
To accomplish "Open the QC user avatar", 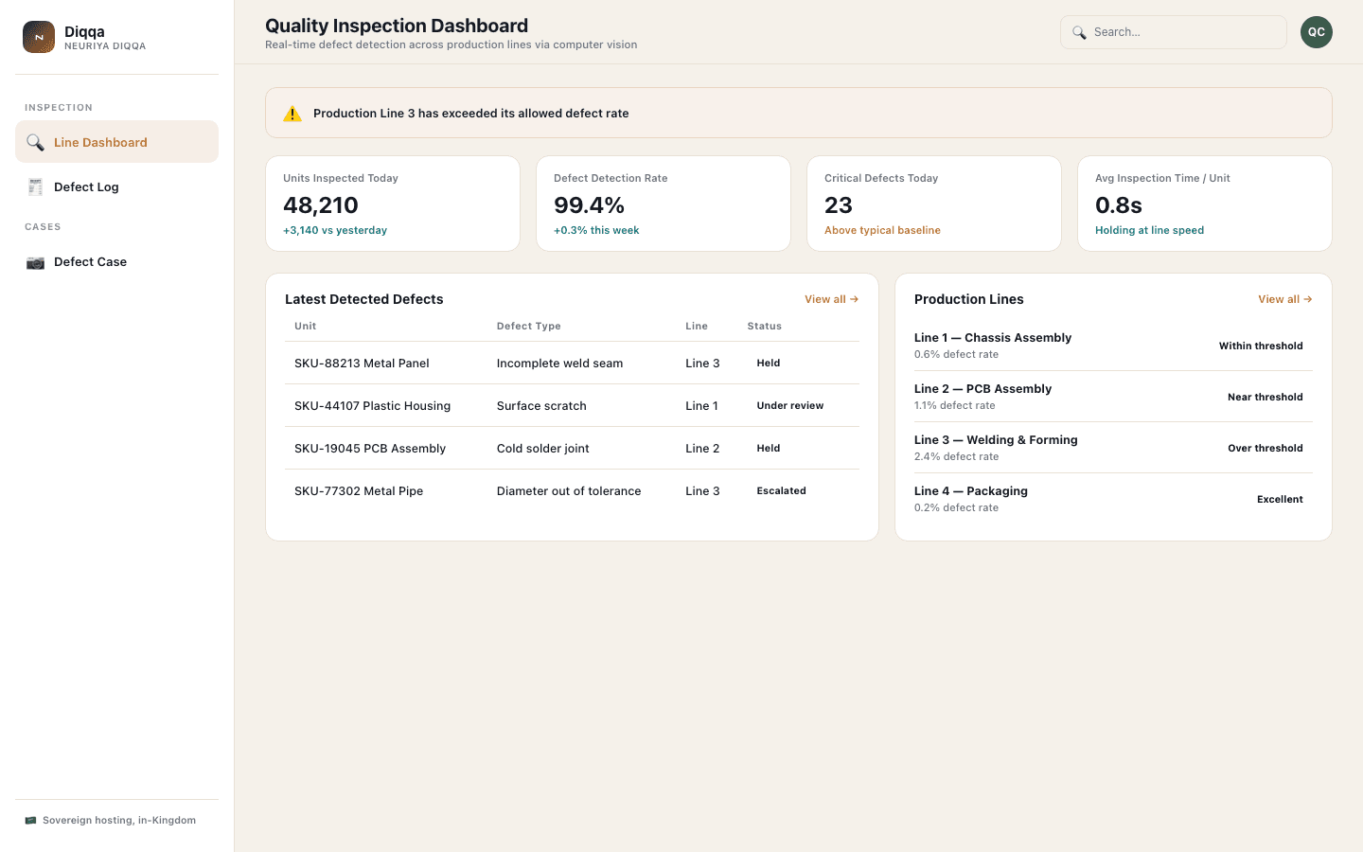I will (x=1317, y=32).
